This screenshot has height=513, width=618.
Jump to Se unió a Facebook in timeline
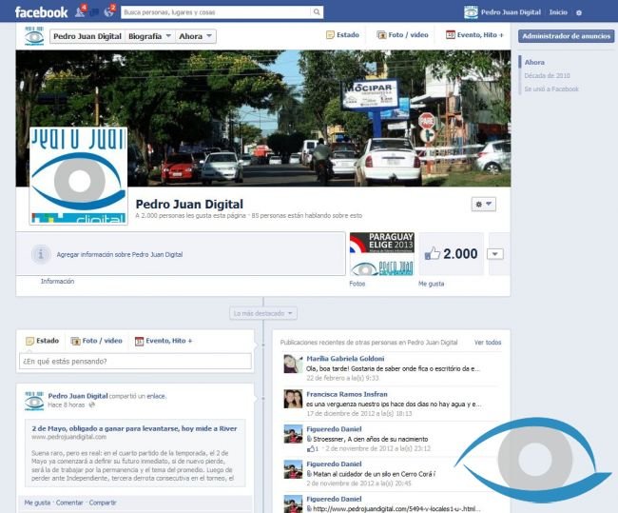coord(551,89)
